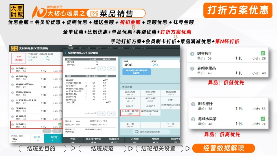
Task: Page up in the dish list table
Action: [102, 113]
